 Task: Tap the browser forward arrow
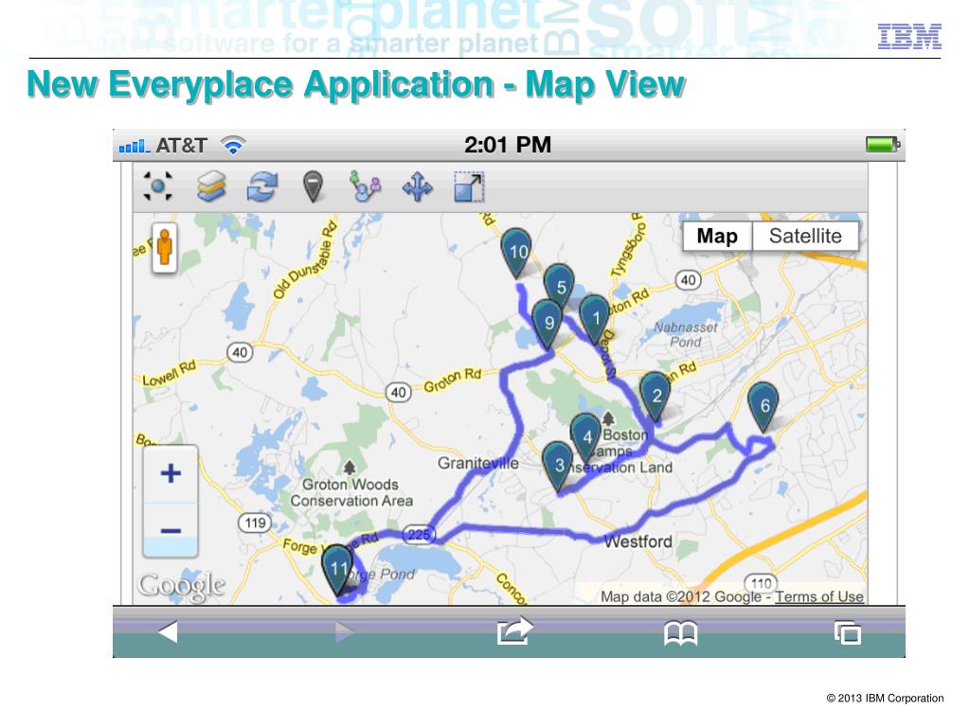coord(344,631)
